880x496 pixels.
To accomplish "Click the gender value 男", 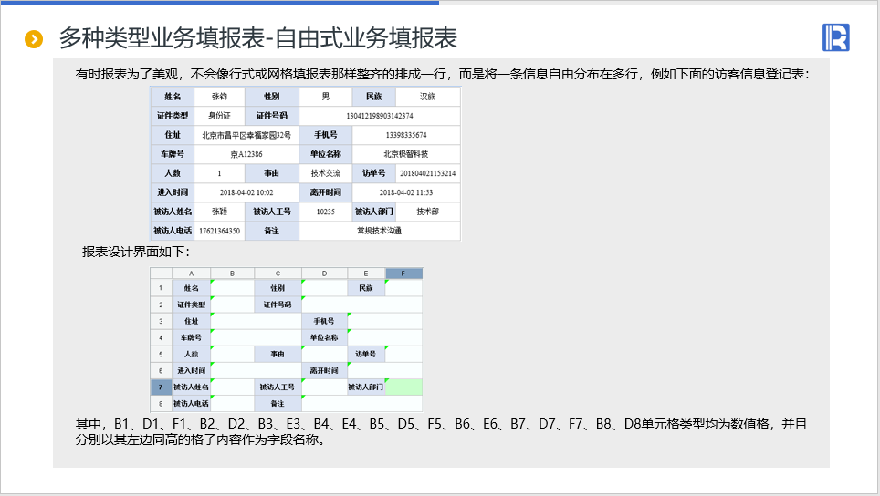I will click(326, 97).
